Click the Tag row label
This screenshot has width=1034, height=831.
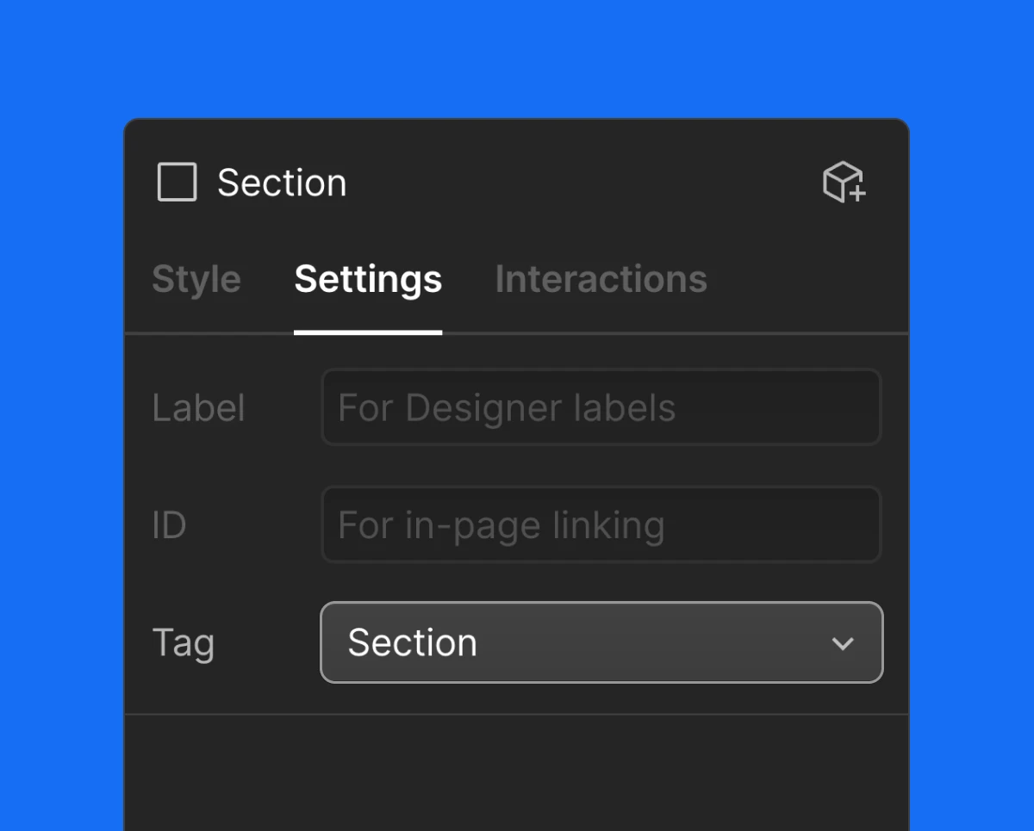183,642
